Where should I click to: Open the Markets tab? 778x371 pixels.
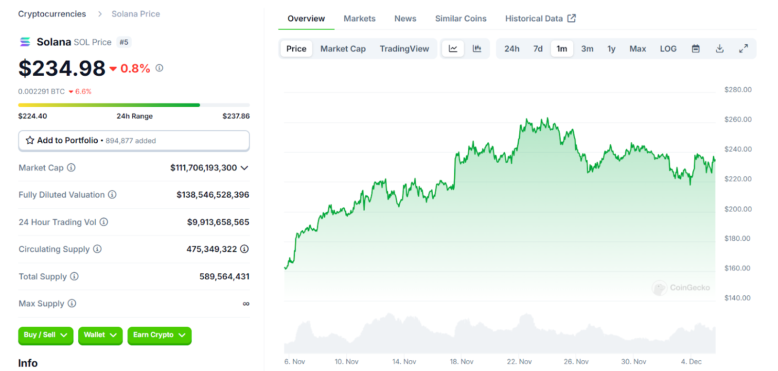359,18
